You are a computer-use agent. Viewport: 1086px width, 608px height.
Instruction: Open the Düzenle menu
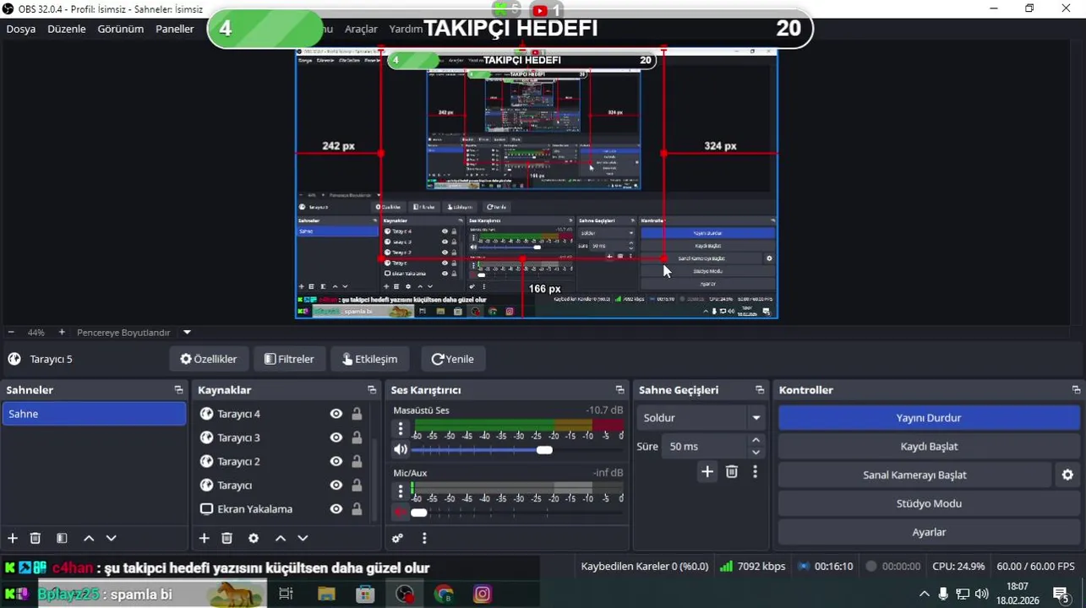coord(67,29)
